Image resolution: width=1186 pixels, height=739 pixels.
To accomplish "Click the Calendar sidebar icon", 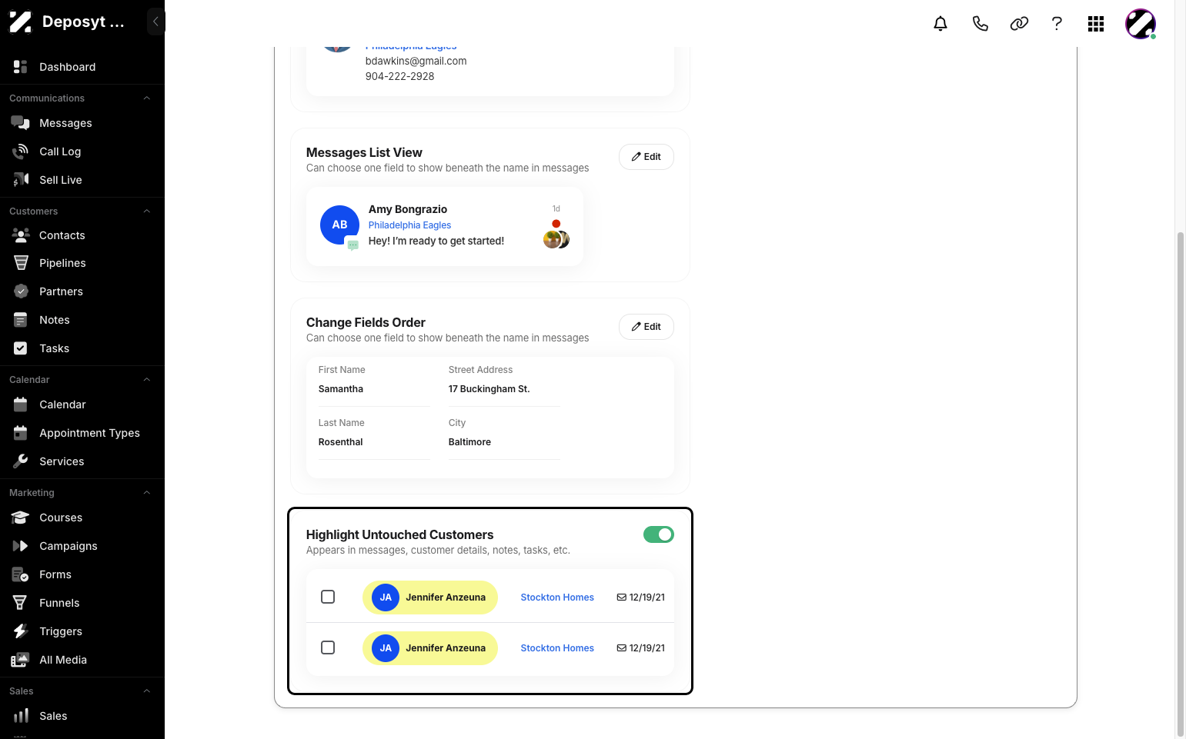I will 21,404.
